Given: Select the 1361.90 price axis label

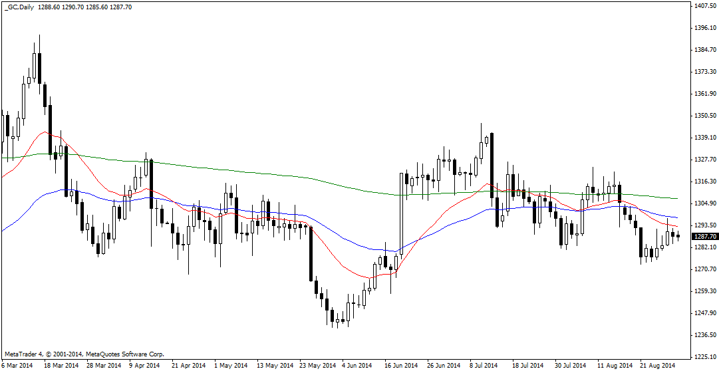Looking at the screenshot, I should point(706,94).
